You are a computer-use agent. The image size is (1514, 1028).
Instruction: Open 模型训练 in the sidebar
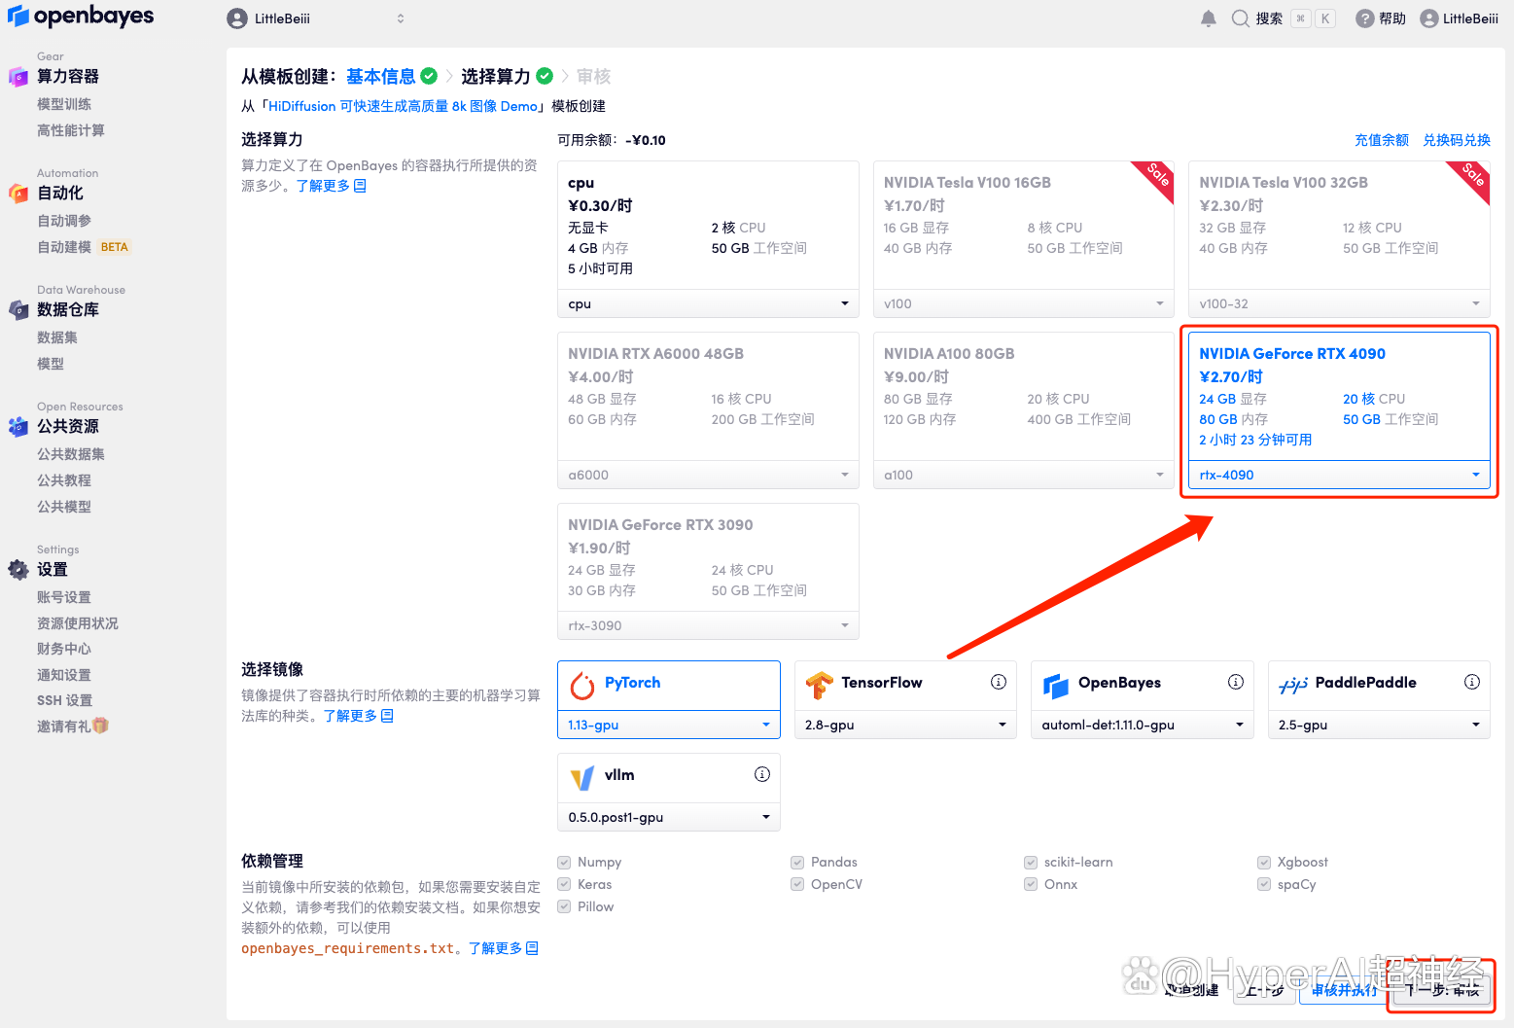[64, 104]
